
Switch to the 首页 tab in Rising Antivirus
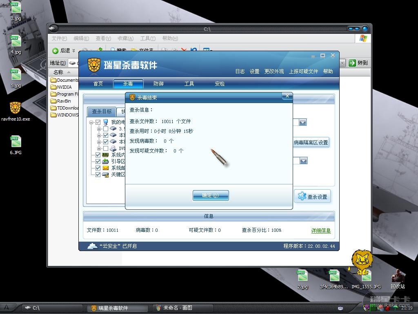(x=98, y=83)
